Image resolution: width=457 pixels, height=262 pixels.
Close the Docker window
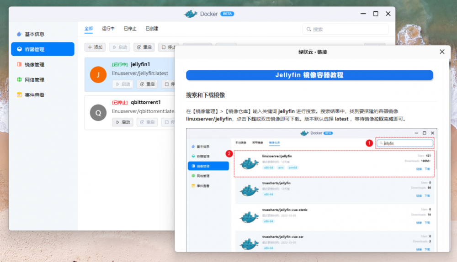tap(388, 14)
